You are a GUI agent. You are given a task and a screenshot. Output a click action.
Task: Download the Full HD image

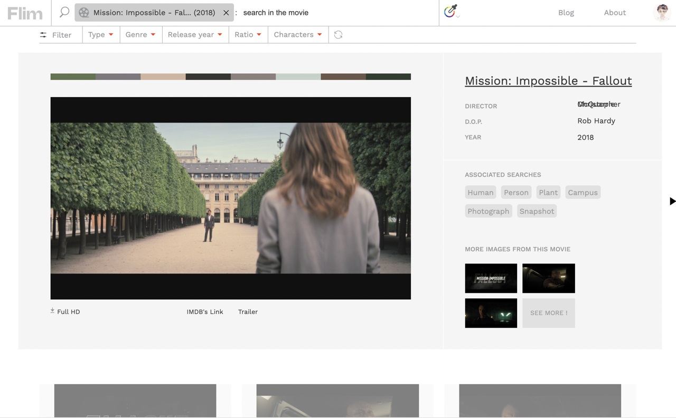click(x=69, y=312)
